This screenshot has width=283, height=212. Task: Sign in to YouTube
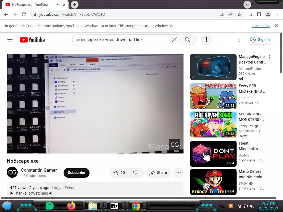coord(260,40)
